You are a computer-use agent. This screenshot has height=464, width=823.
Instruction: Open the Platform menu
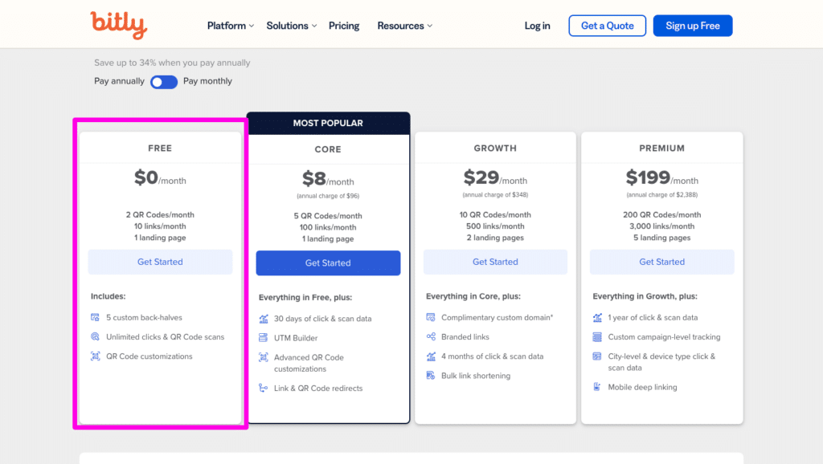pyautogui.click(x=226, y=26)
